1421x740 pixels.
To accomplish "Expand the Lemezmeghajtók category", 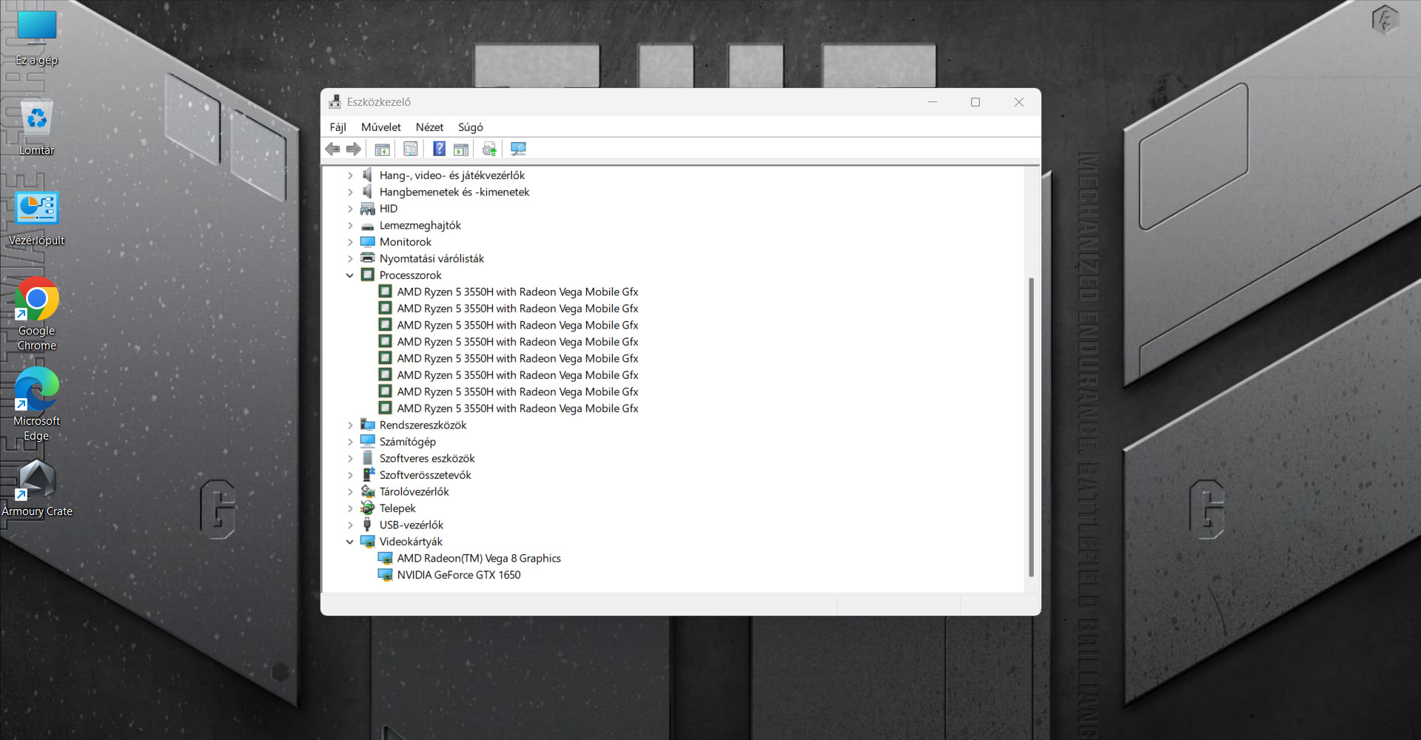I will [350, 225].
